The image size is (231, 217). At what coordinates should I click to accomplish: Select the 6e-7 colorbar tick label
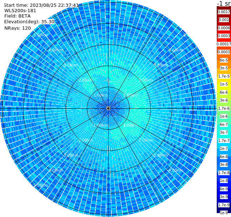(224, 124)
